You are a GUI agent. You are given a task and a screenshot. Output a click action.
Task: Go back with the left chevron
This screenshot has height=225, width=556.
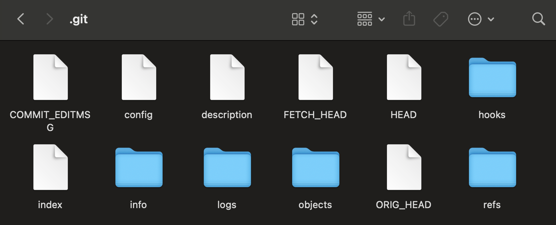click(x=21, y=19)
